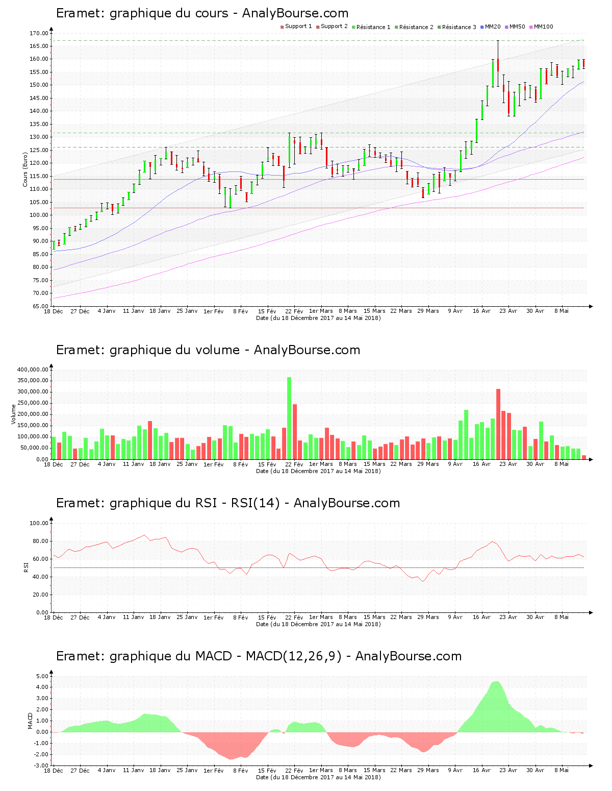Click the 'MACD' vertical axis label
612x791 pixels.
[30, 721]
